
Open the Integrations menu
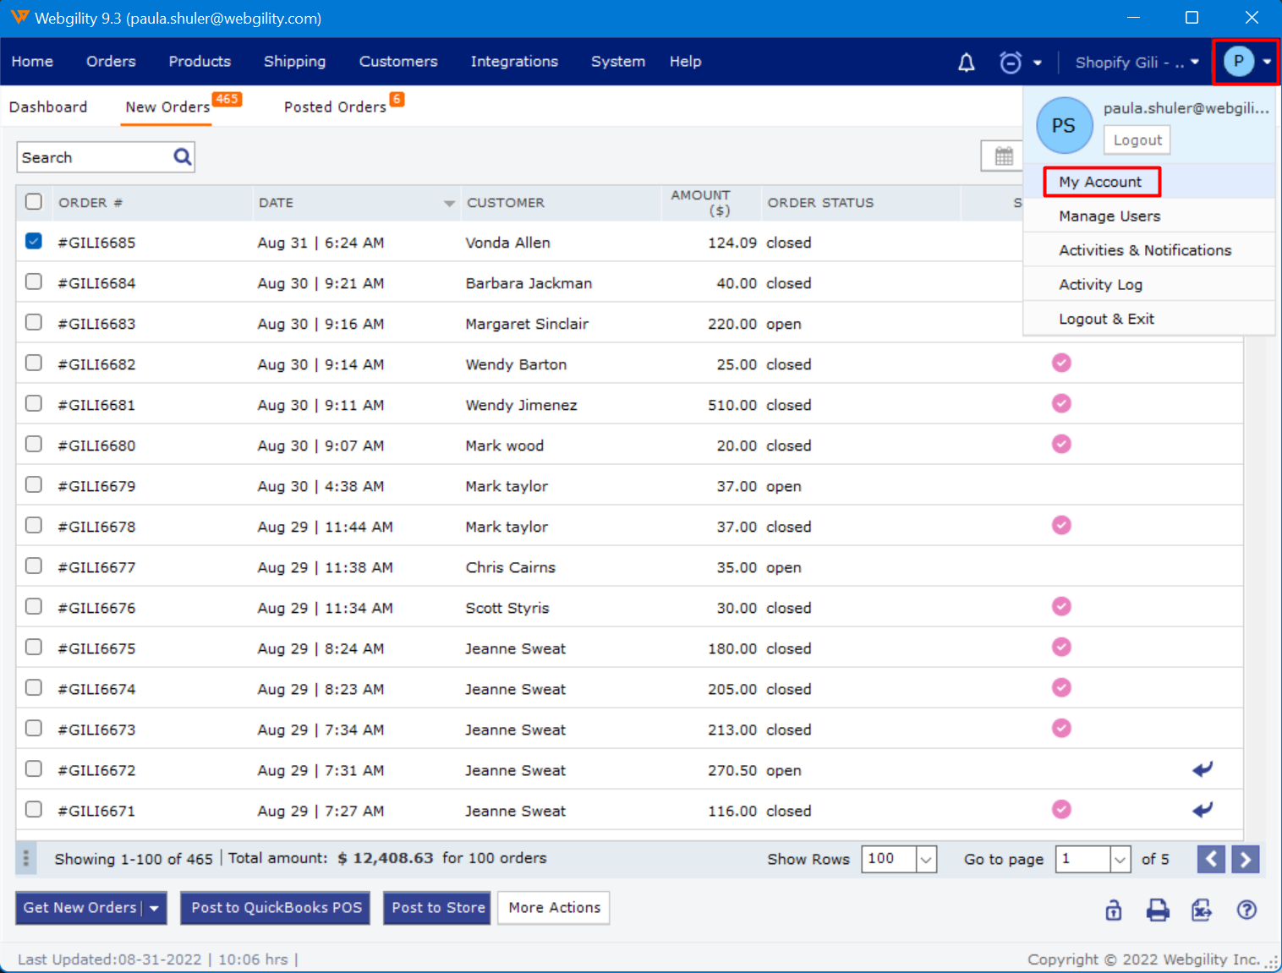coord(514,62)
